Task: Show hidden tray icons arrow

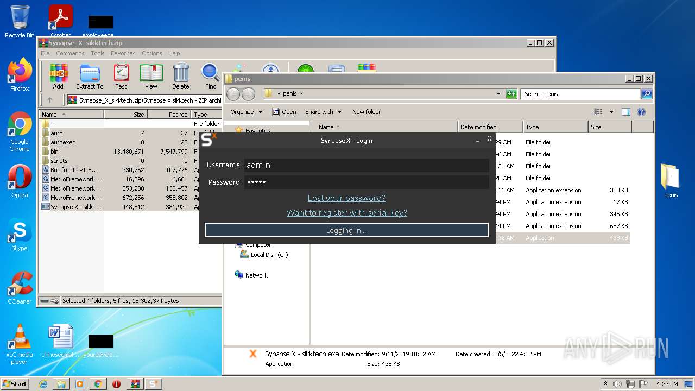Action: [606, 383]
